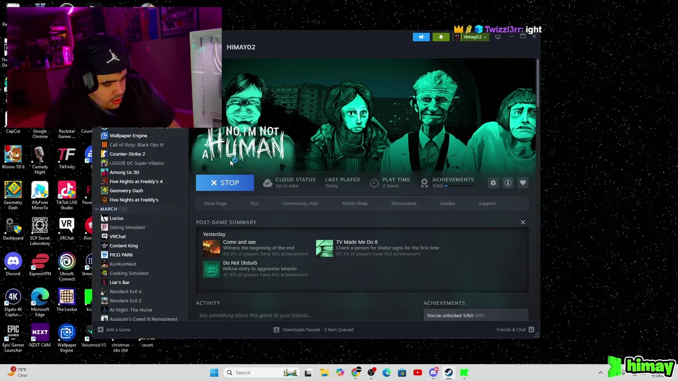Add game to favorites heart icon
This screenshot has height=381, width=678.
pos(523,183)
